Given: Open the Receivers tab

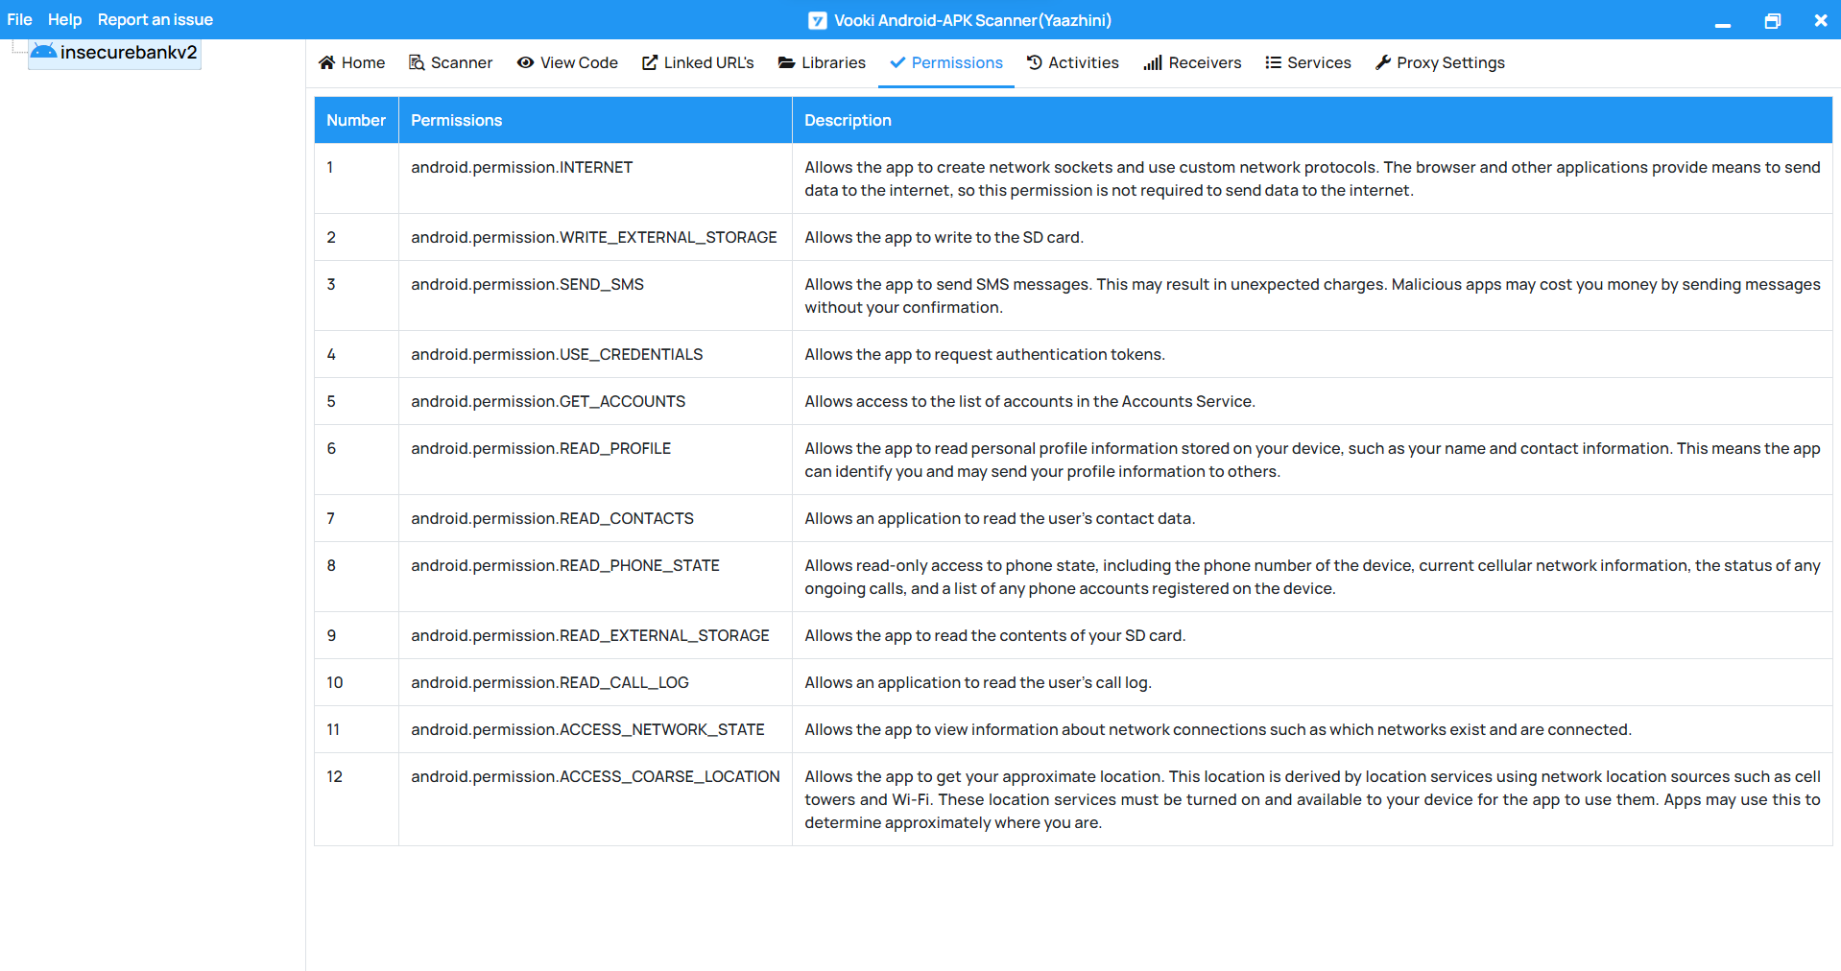Looking at the screenshot, I should tap(1192, 62).
